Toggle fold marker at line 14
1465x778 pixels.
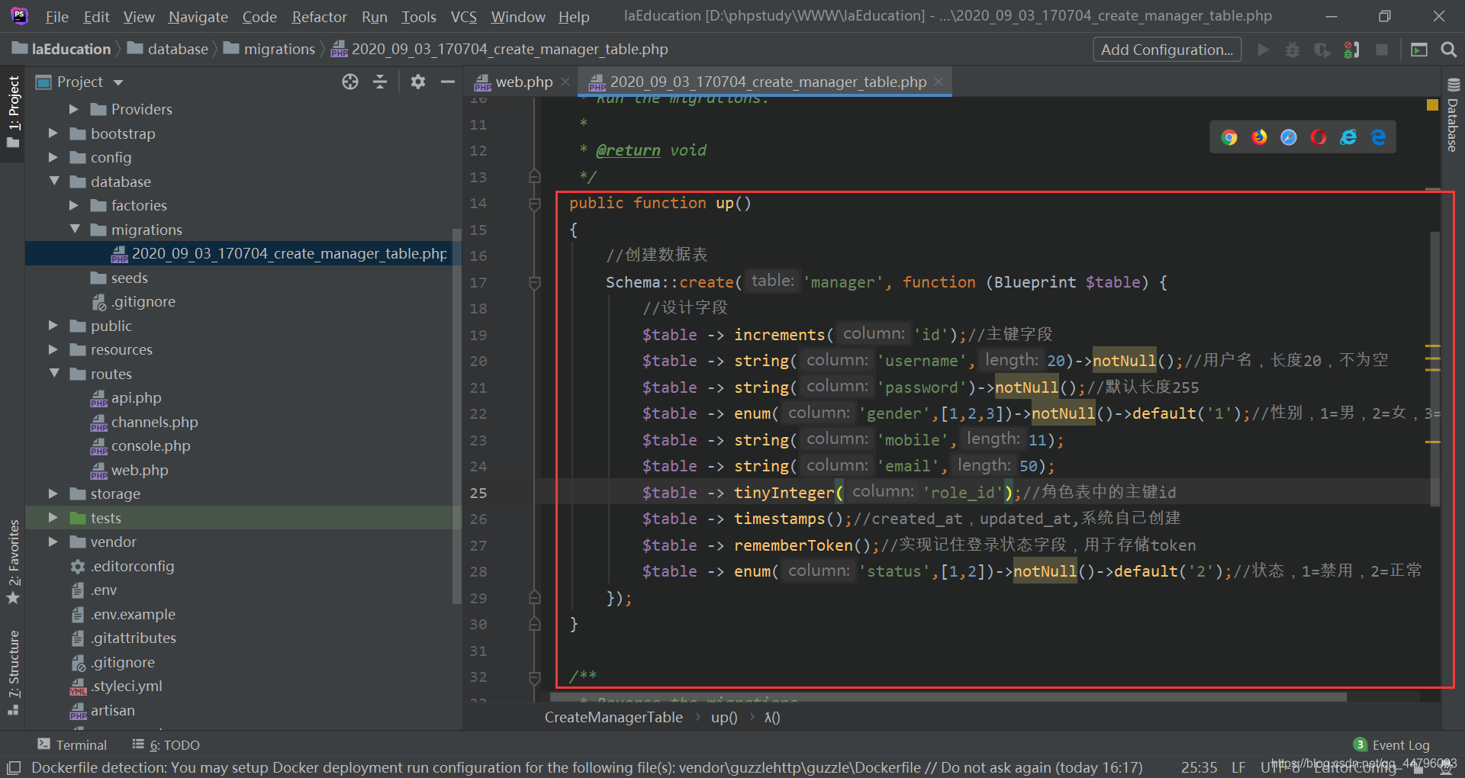535,204
